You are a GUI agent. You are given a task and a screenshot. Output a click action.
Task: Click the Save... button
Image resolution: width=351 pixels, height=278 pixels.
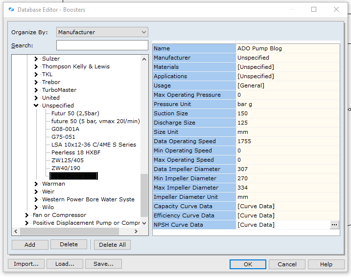click(x=103, y=264)
